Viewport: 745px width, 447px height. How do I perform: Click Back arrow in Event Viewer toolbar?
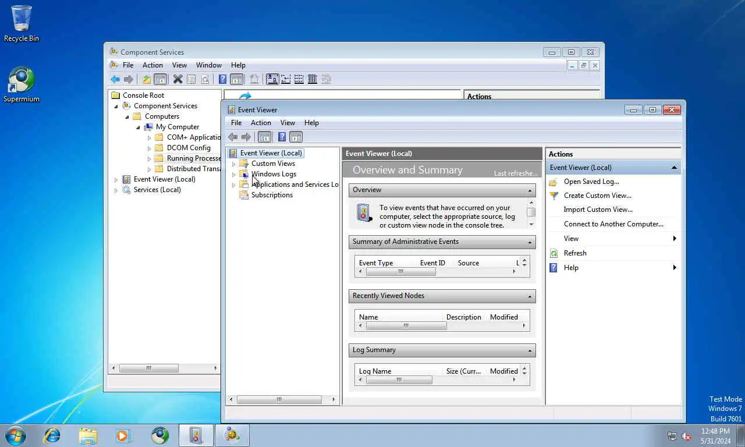(233, 137)
